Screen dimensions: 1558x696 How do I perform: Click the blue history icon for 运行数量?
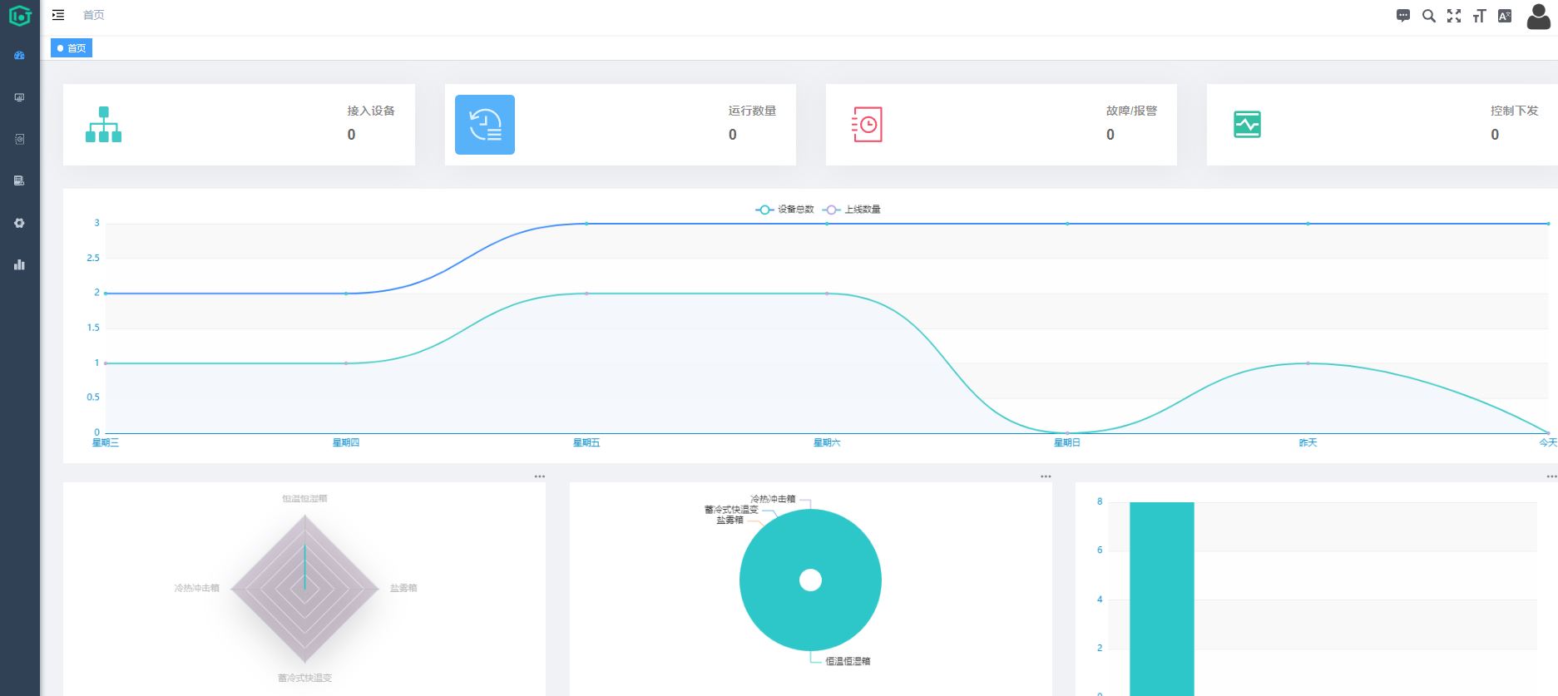pyautogui.click(x=485, y=125)
